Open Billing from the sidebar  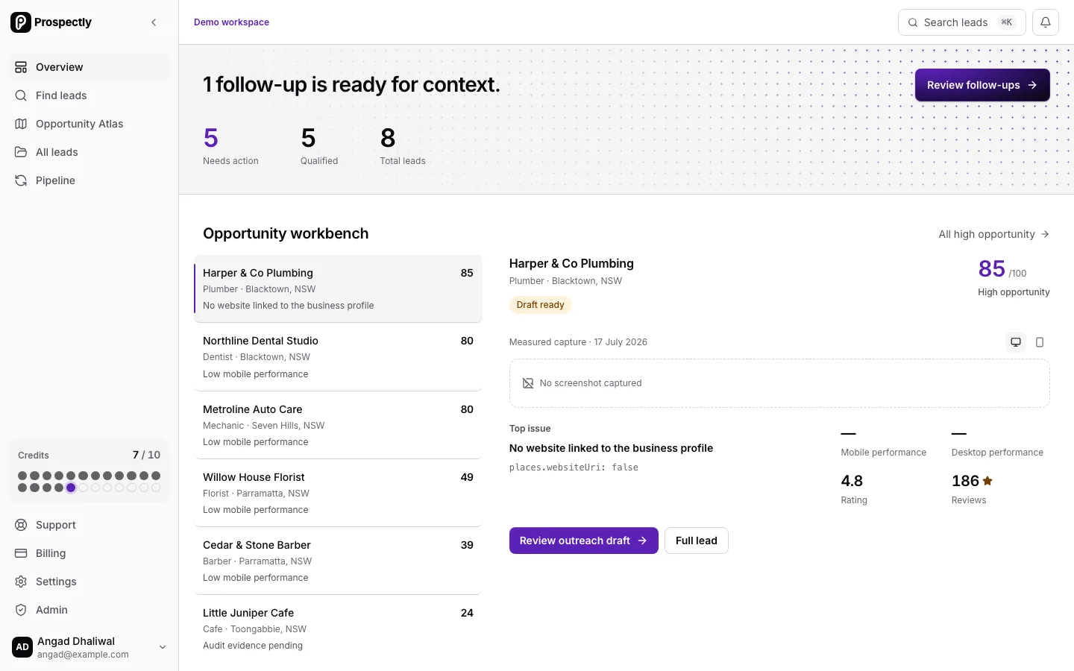pyautogui.click(x=89, y=553)
